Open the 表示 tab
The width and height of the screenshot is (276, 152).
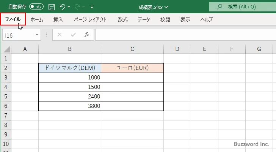[185, 19]
